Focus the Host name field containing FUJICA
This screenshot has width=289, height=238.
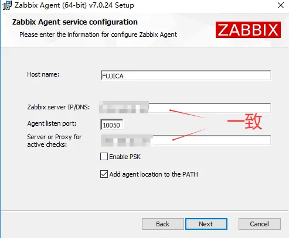tap(186, 75)
